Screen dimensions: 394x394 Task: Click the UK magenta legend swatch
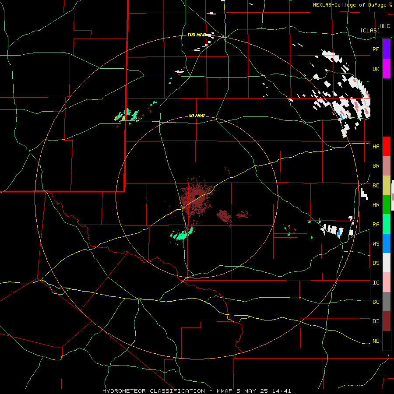tap(387, 69)
